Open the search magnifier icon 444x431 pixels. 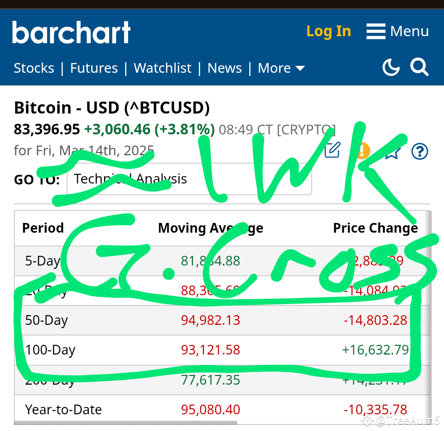419,67
